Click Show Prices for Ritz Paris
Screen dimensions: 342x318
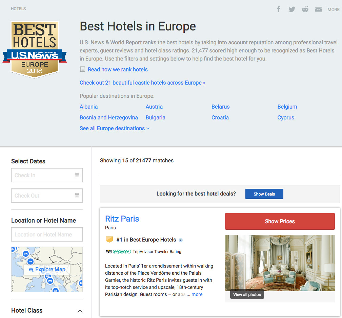280,221
